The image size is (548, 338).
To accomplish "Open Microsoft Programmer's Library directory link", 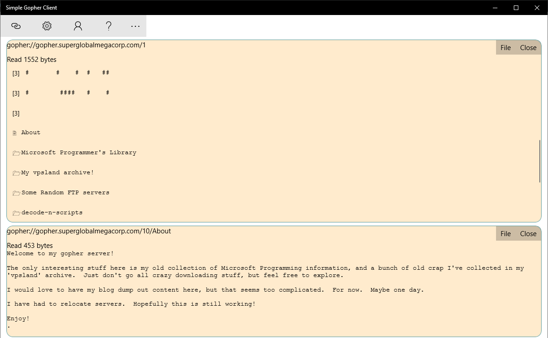I will 78,152.
